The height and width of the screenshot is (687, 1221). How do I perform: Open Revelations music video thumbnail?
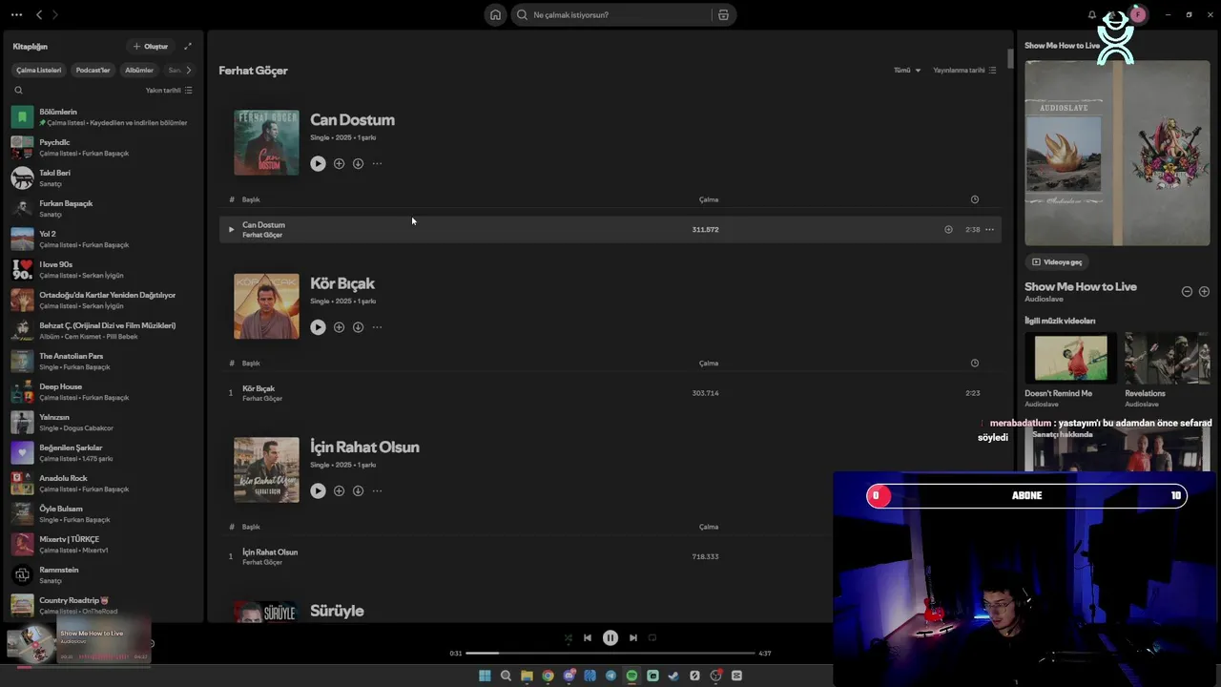click(1168, 357)
